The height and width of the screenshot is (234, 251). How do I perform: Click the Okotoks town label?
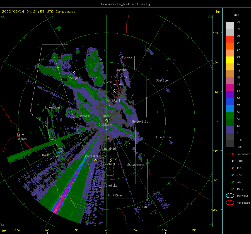click(x=112, y=186)
